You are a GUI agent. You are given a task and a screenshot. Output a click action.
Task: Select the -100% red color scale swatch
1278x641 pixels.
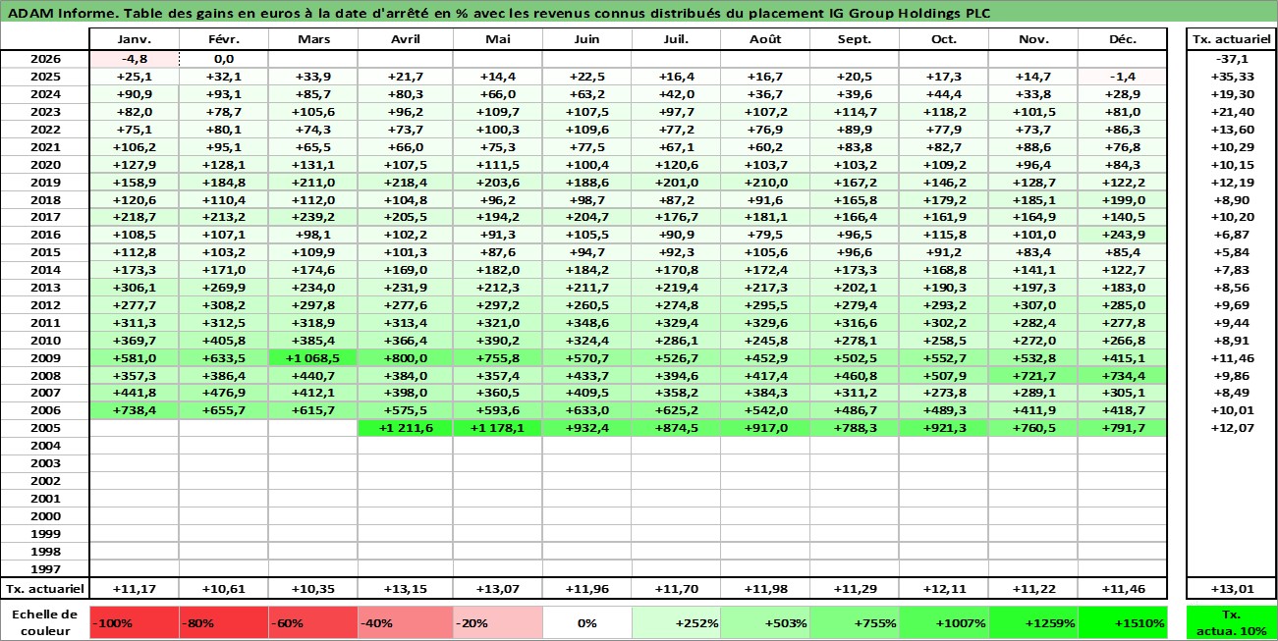coord(134,622)
